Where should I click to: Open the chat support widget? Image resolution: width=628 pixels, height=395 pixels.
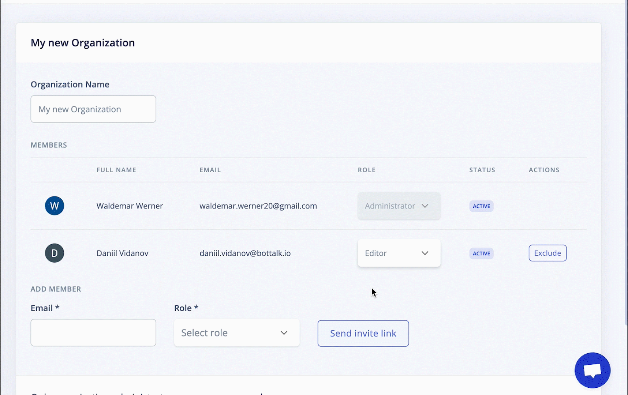(x=592, y=370)
